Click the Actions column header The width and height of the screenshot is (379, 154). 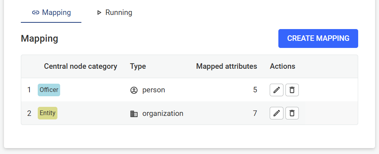pos(283,66)
